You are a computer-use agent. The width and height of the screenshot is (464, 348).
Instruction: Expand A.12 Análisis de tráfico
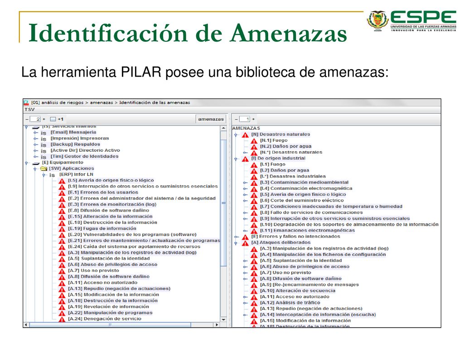coord(245,303)
